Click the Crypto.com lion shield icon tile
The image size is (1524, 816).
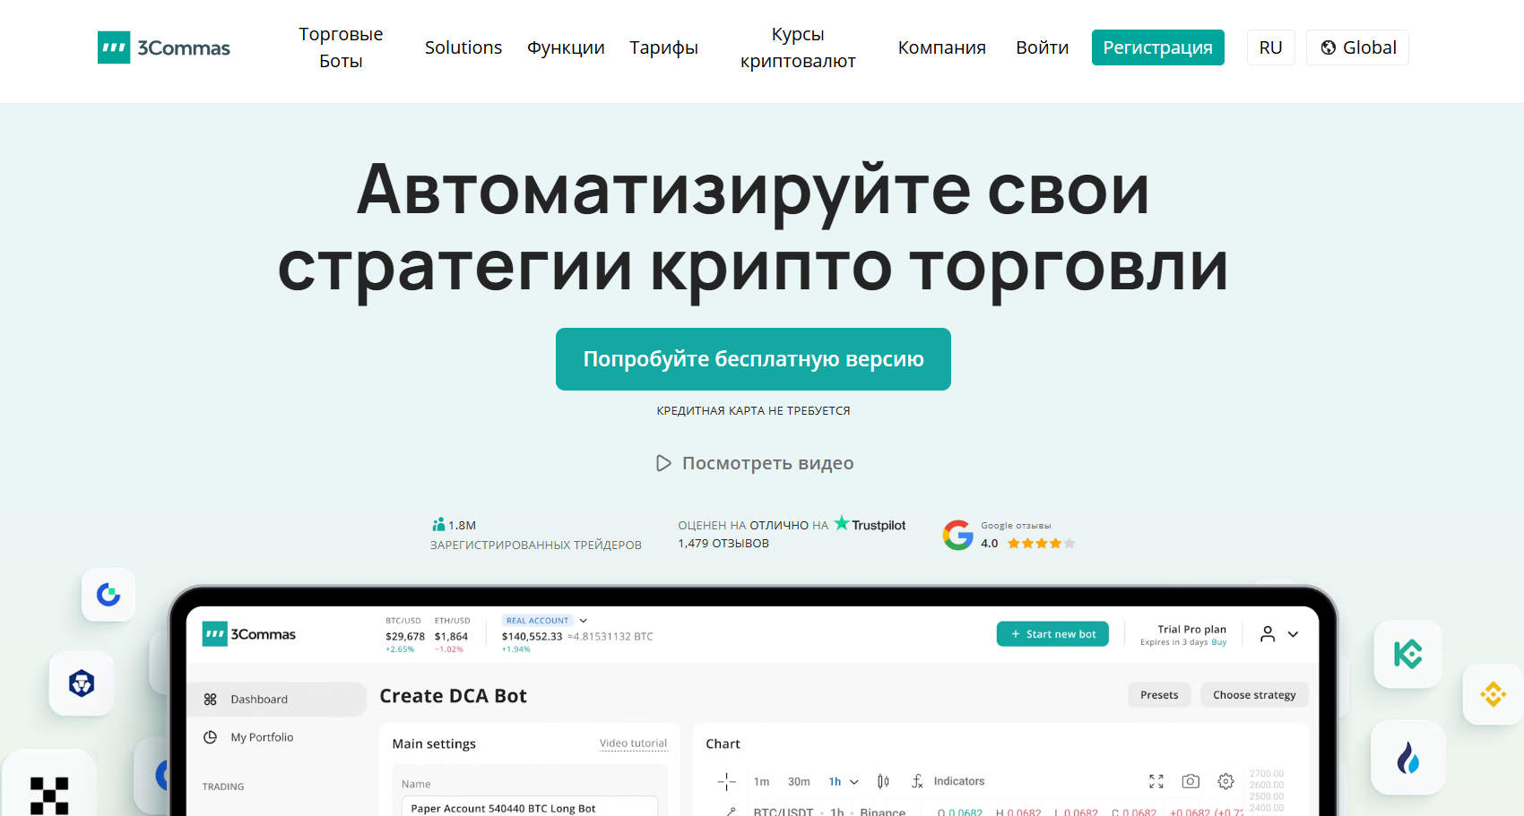pyautogui.click(x=82, y=683)
